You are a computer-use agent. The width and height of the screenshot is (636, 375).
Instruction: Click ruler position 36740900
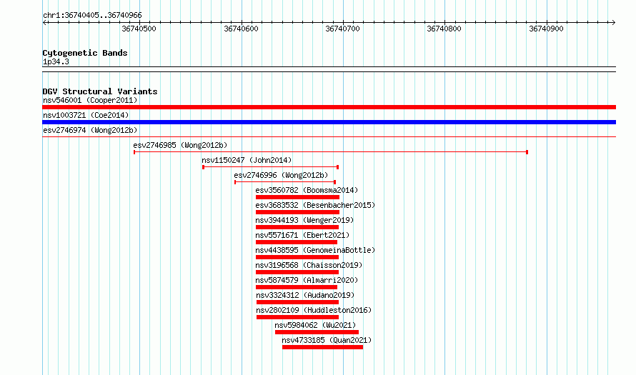point(547,29)
